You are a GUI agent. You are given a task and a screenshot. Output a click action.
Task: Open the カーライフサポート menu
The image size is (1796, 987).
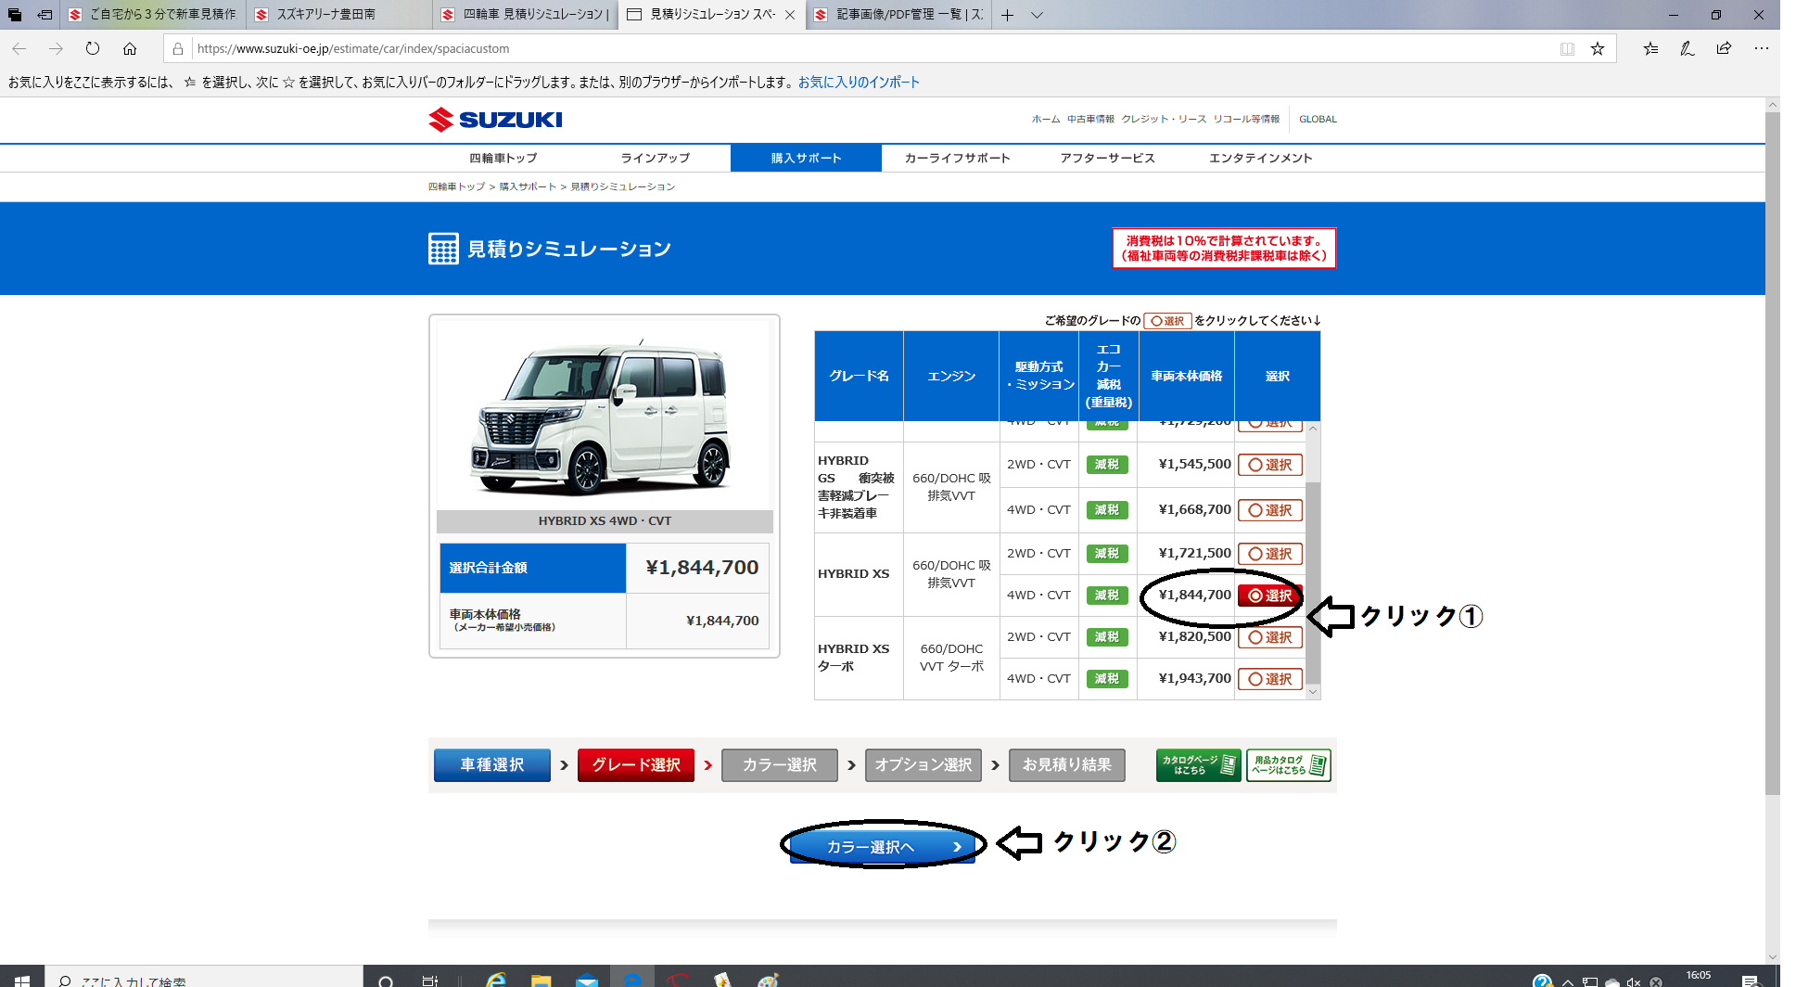click(x=958, y=159)
